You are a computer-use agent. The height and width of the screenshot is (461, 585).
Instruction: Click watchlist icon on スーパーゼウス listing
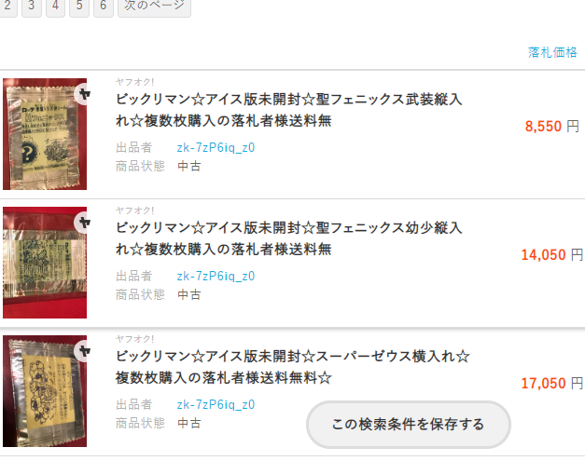(x=83, y=351)
